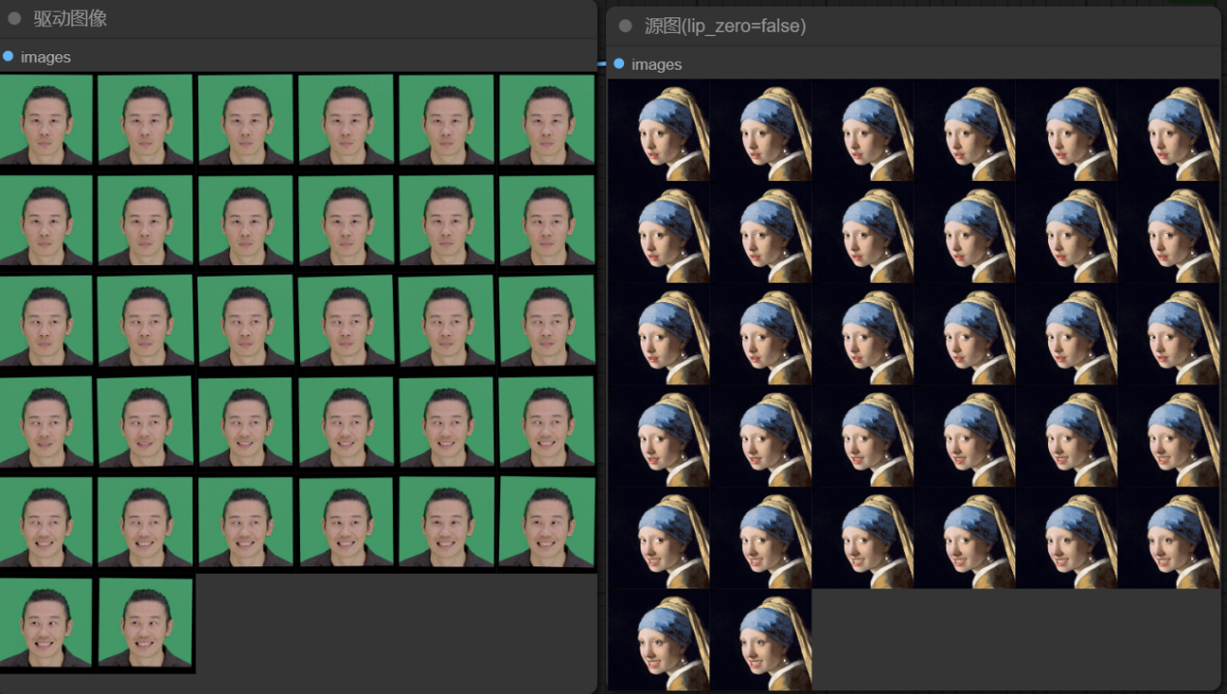Screen dimensions: 1227x694
Task: Click the blue images input port on 源图 node
Action: click(618, 64)
